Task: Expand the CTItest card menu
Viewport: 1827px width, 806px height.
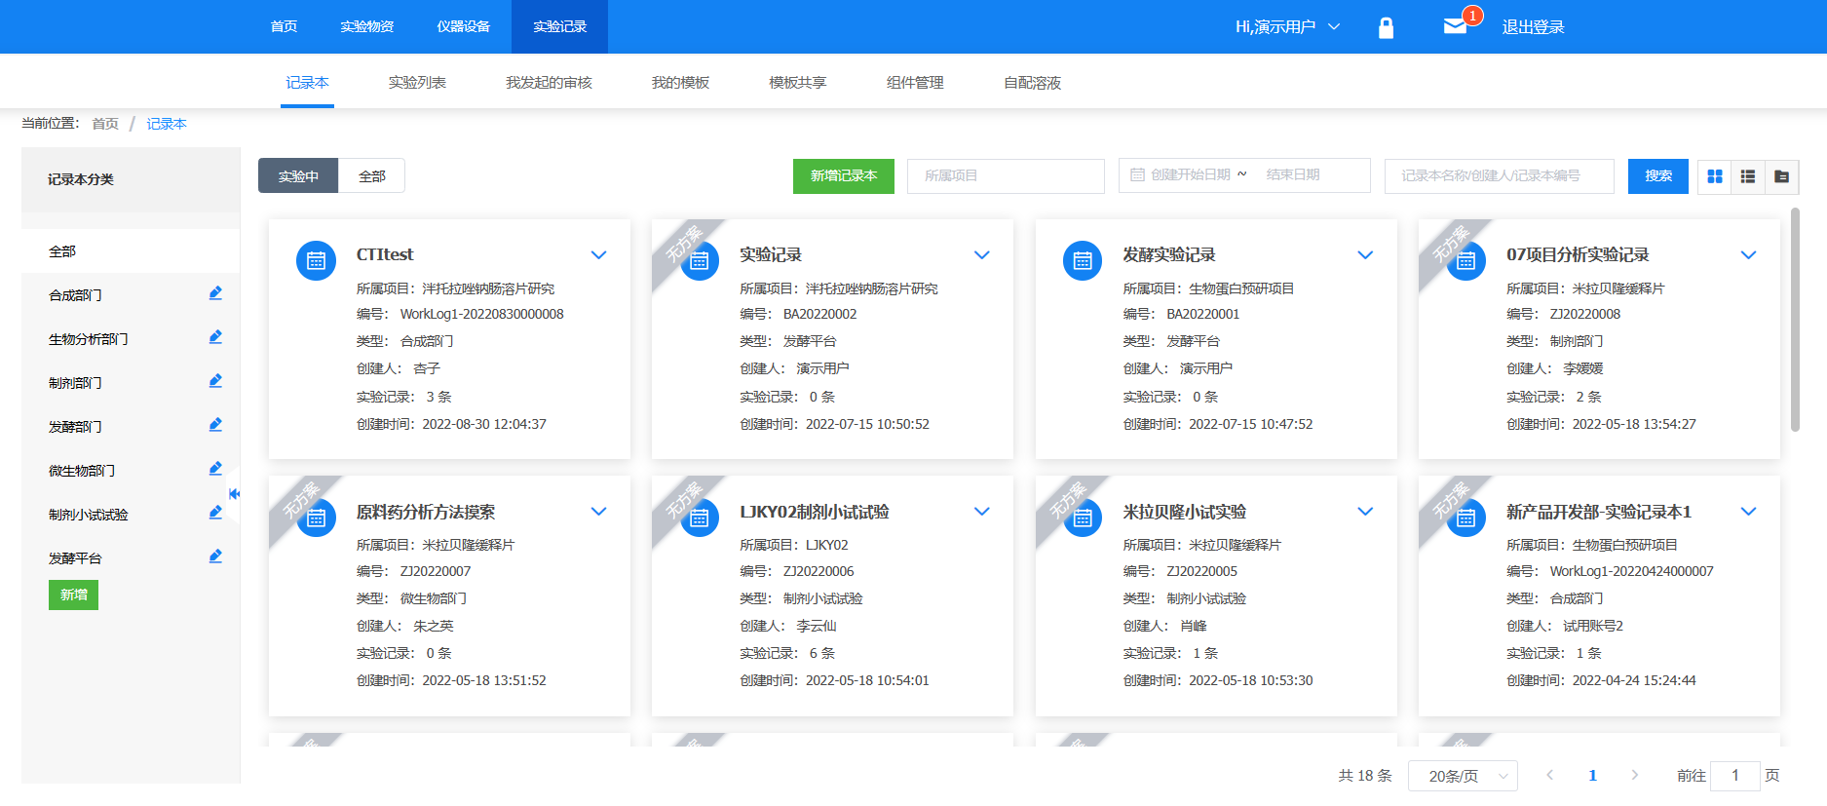Action: (599, 255)
